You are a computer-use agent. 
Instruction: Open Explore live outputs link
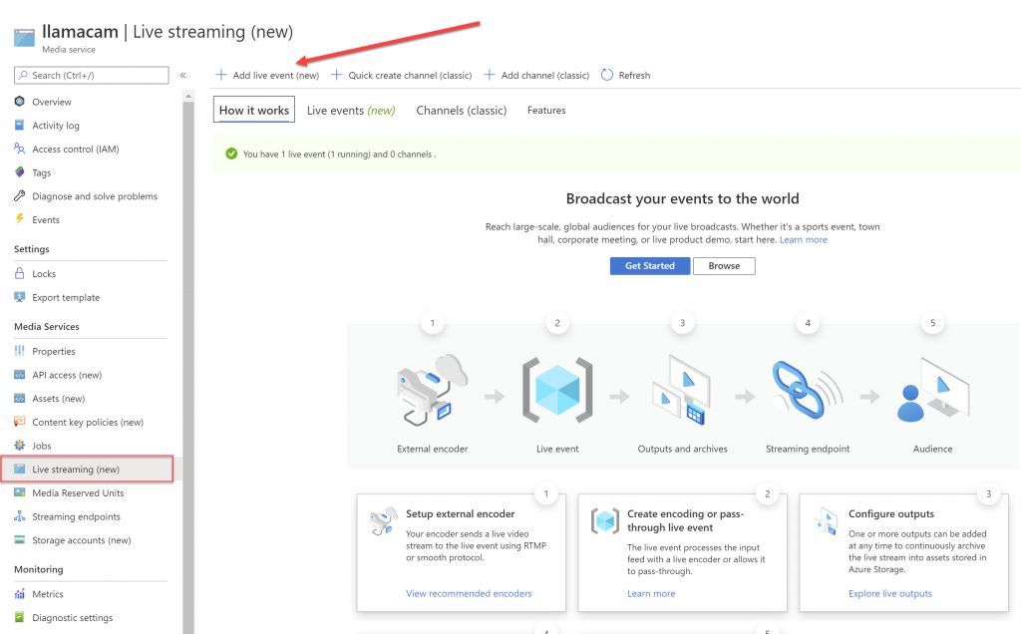tap(890, 594)
